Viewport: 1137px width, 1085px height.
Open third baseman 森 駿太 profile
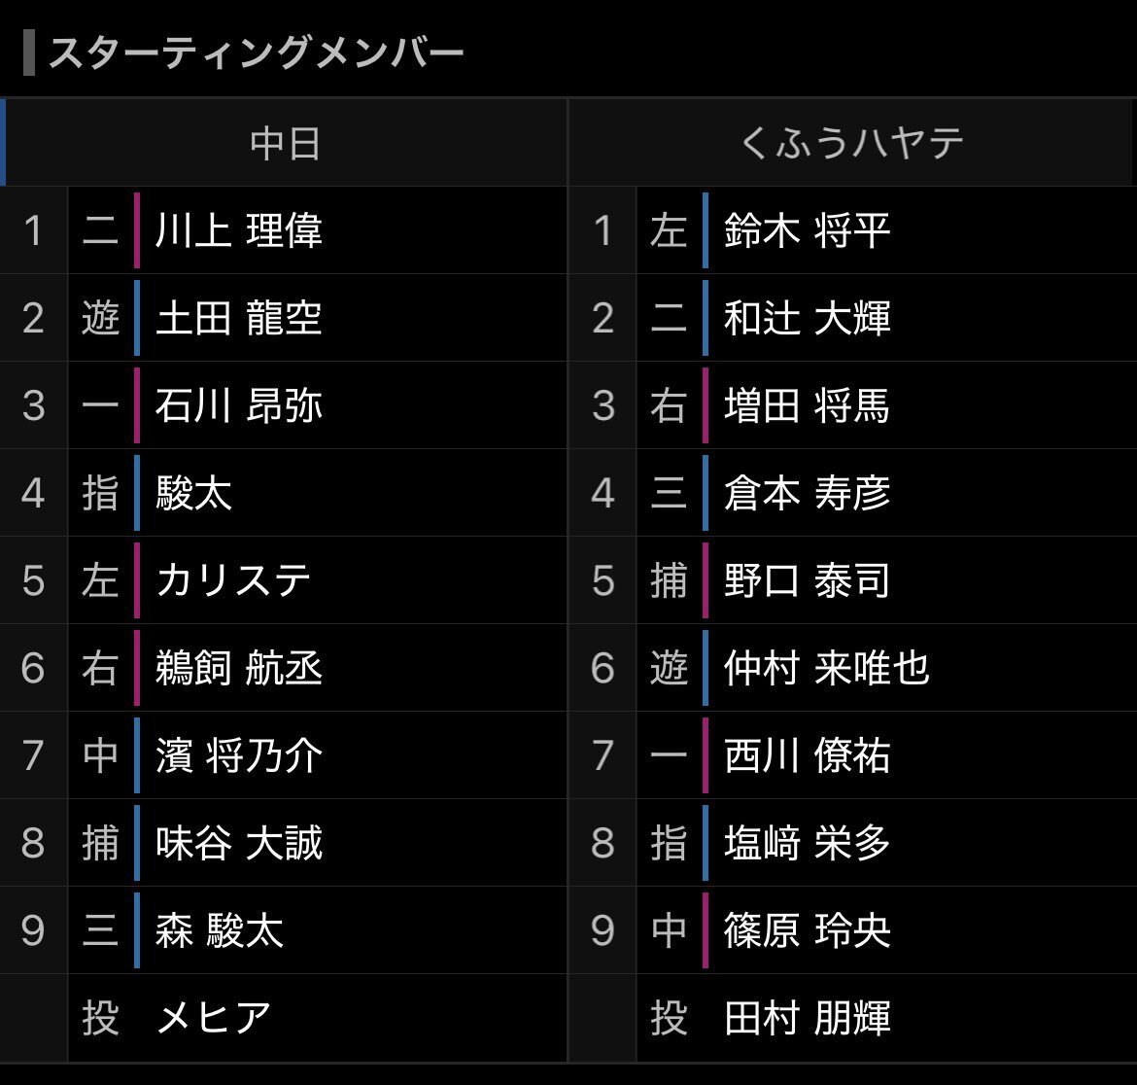pos(219,930)
